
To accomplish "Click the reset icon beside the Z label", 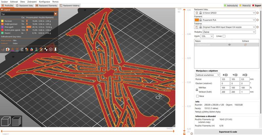I will (x=246, y=75).
